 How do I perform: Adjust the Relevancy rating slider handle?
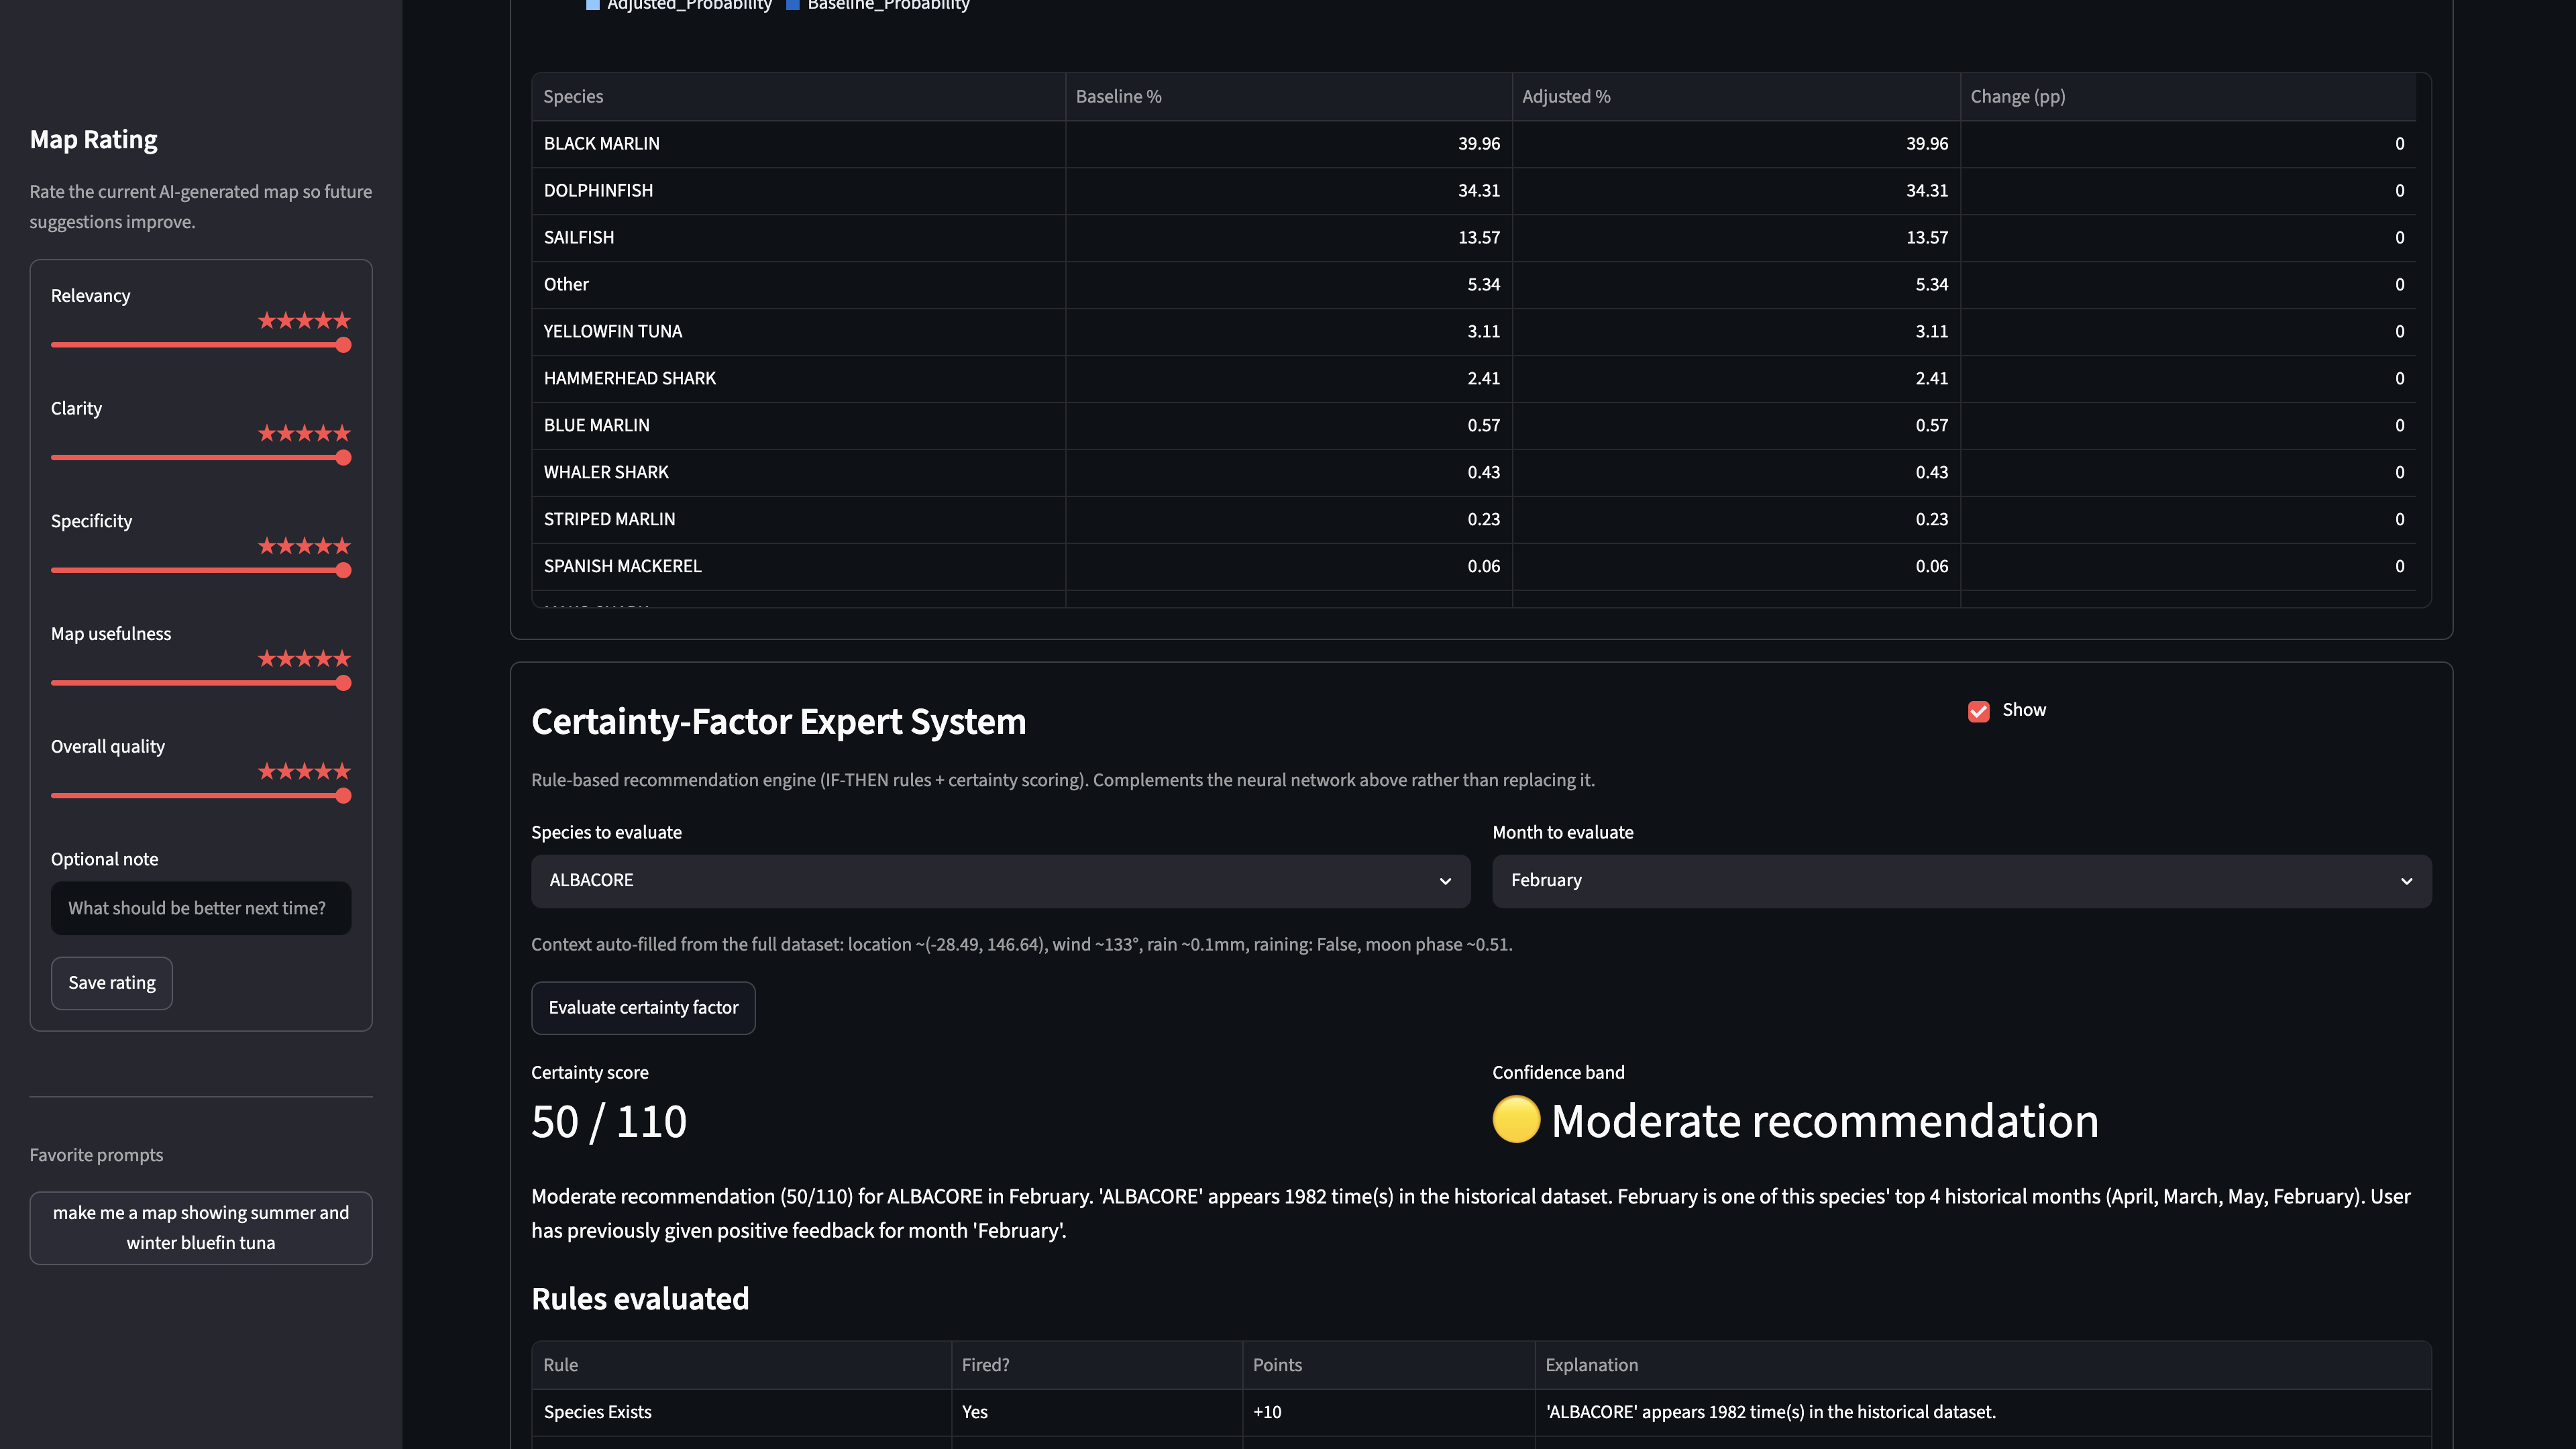tap(344, 345)
